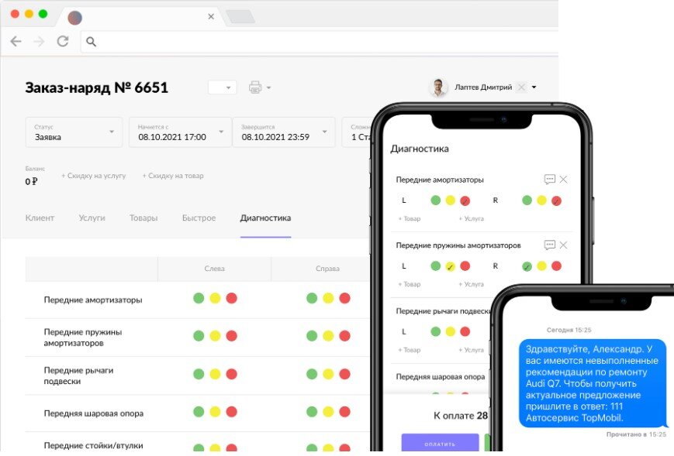
Task: Select red R status for Передние амортизаторы on phone
Action: pyautogui.click(x=556, y=201)
